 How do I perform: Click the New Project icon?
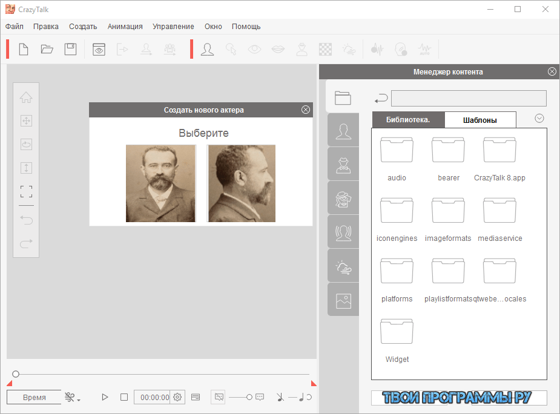pyautogui.click(x=24, y=50)
